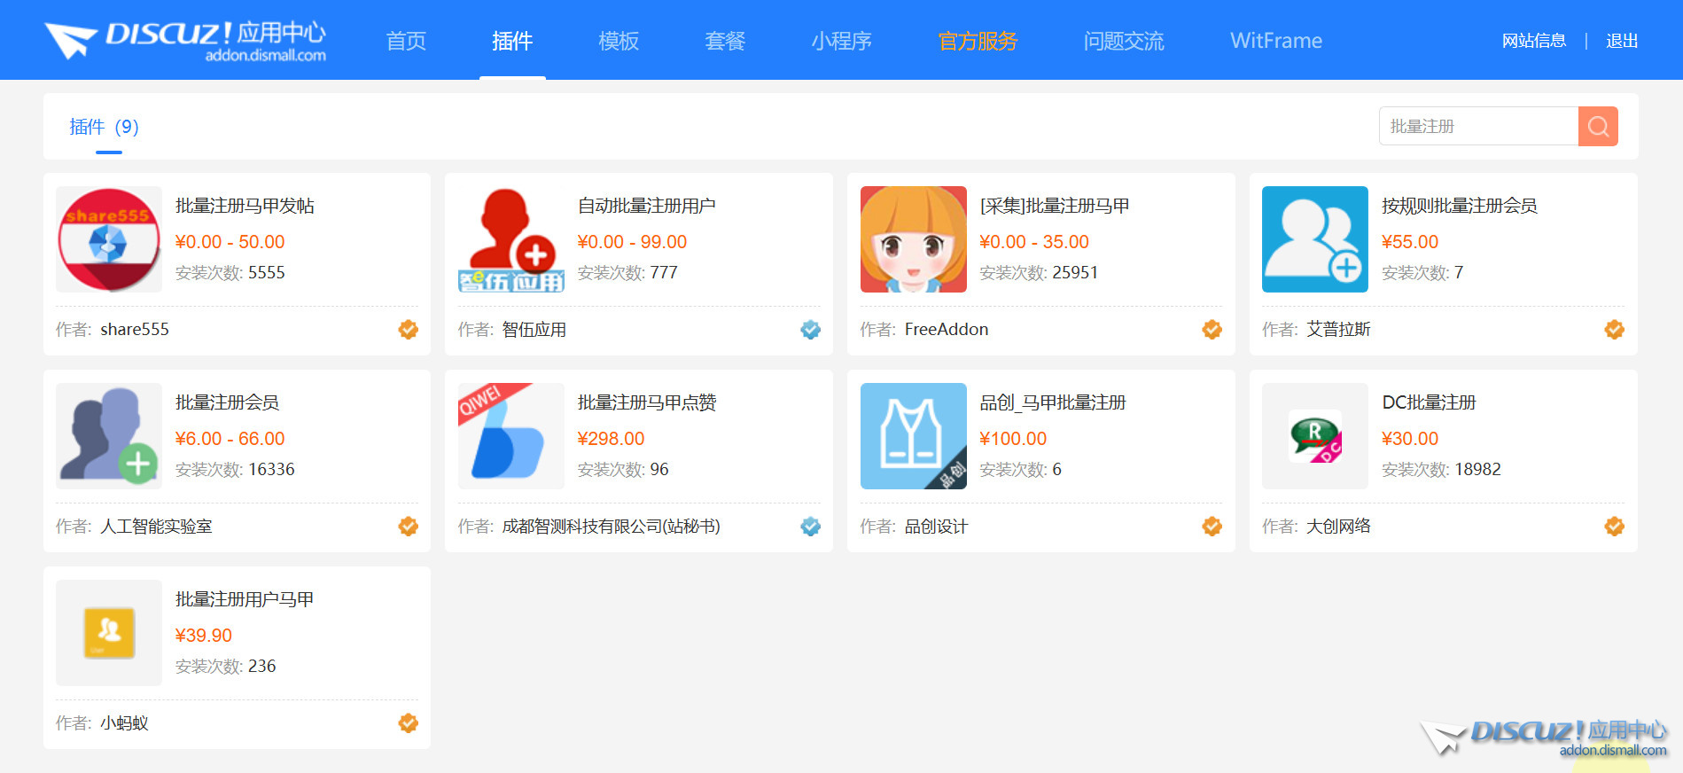Click the Discuz! 应用中心 logo in header

point(186,41)
